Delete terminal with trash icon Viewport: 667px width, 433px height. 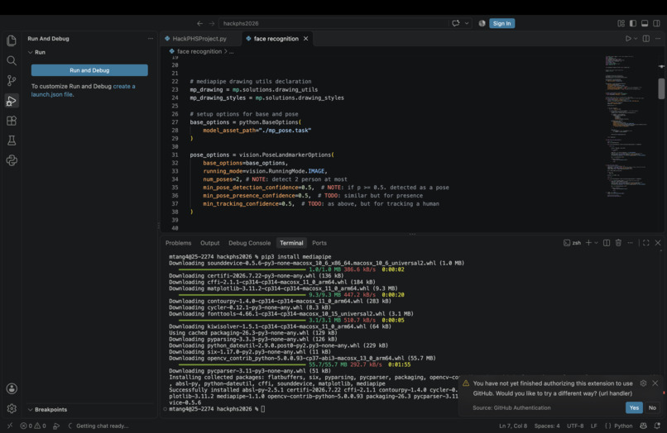pos(618,243)
